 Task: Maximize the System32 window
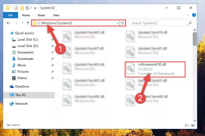pos(178,8)
